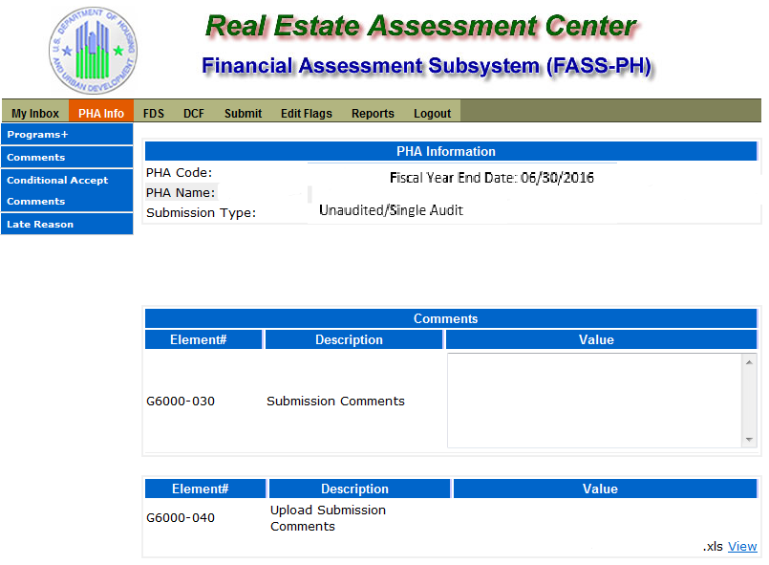769x565 pixels.
Task: Click the 'Unaudited/Single Audit' submission type
Action: [391, 210]
